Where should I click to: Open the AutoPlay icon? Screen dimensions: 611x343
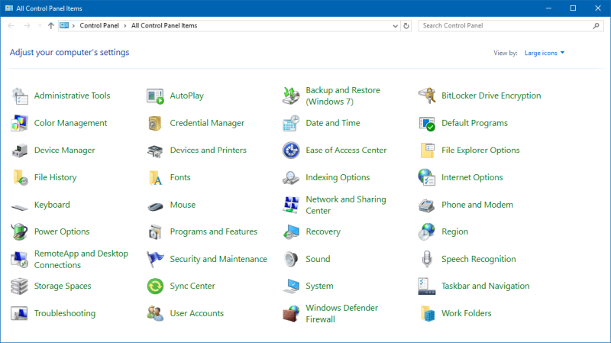coord(155,96)
